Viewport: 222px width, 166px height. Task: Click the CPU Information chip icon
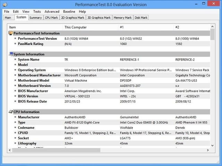point(11,112)
